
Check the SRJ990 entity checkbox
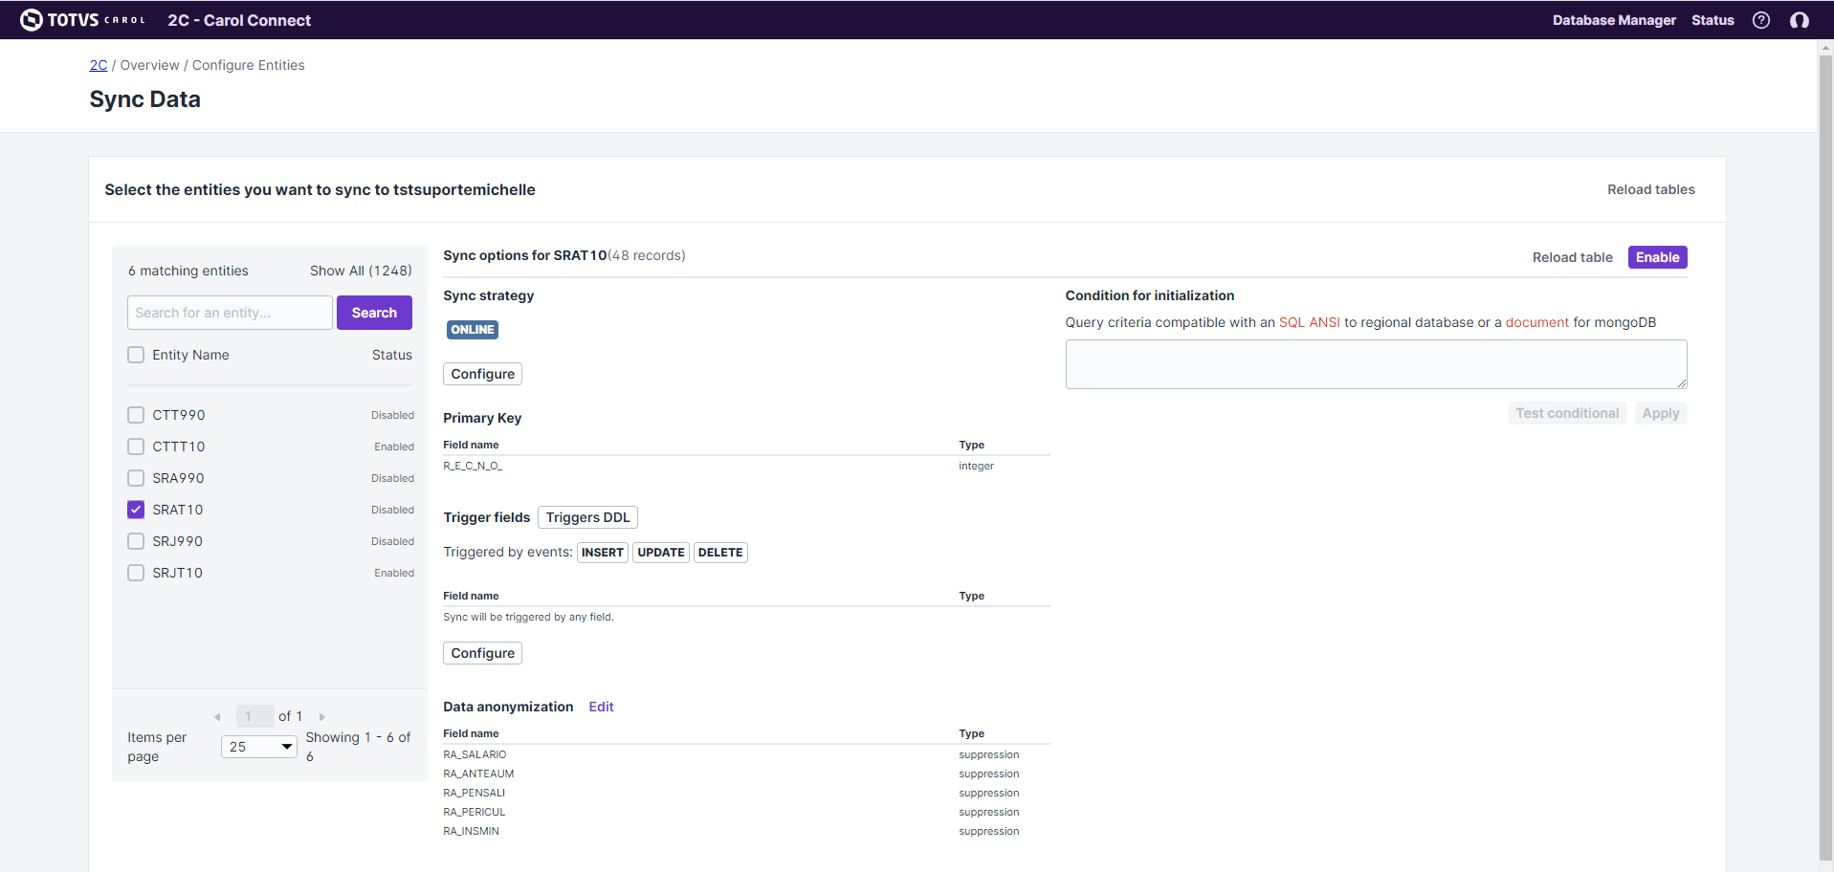[x=136, y=541]
